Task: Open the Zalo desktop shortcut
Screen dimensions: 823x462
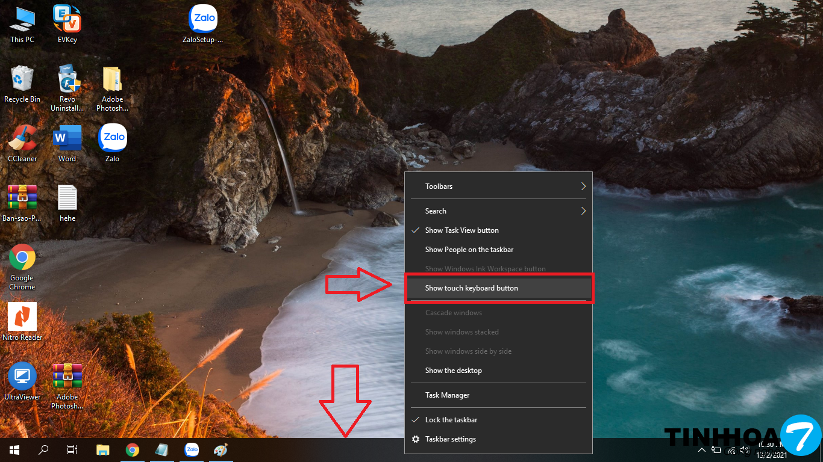Action: 112,143
